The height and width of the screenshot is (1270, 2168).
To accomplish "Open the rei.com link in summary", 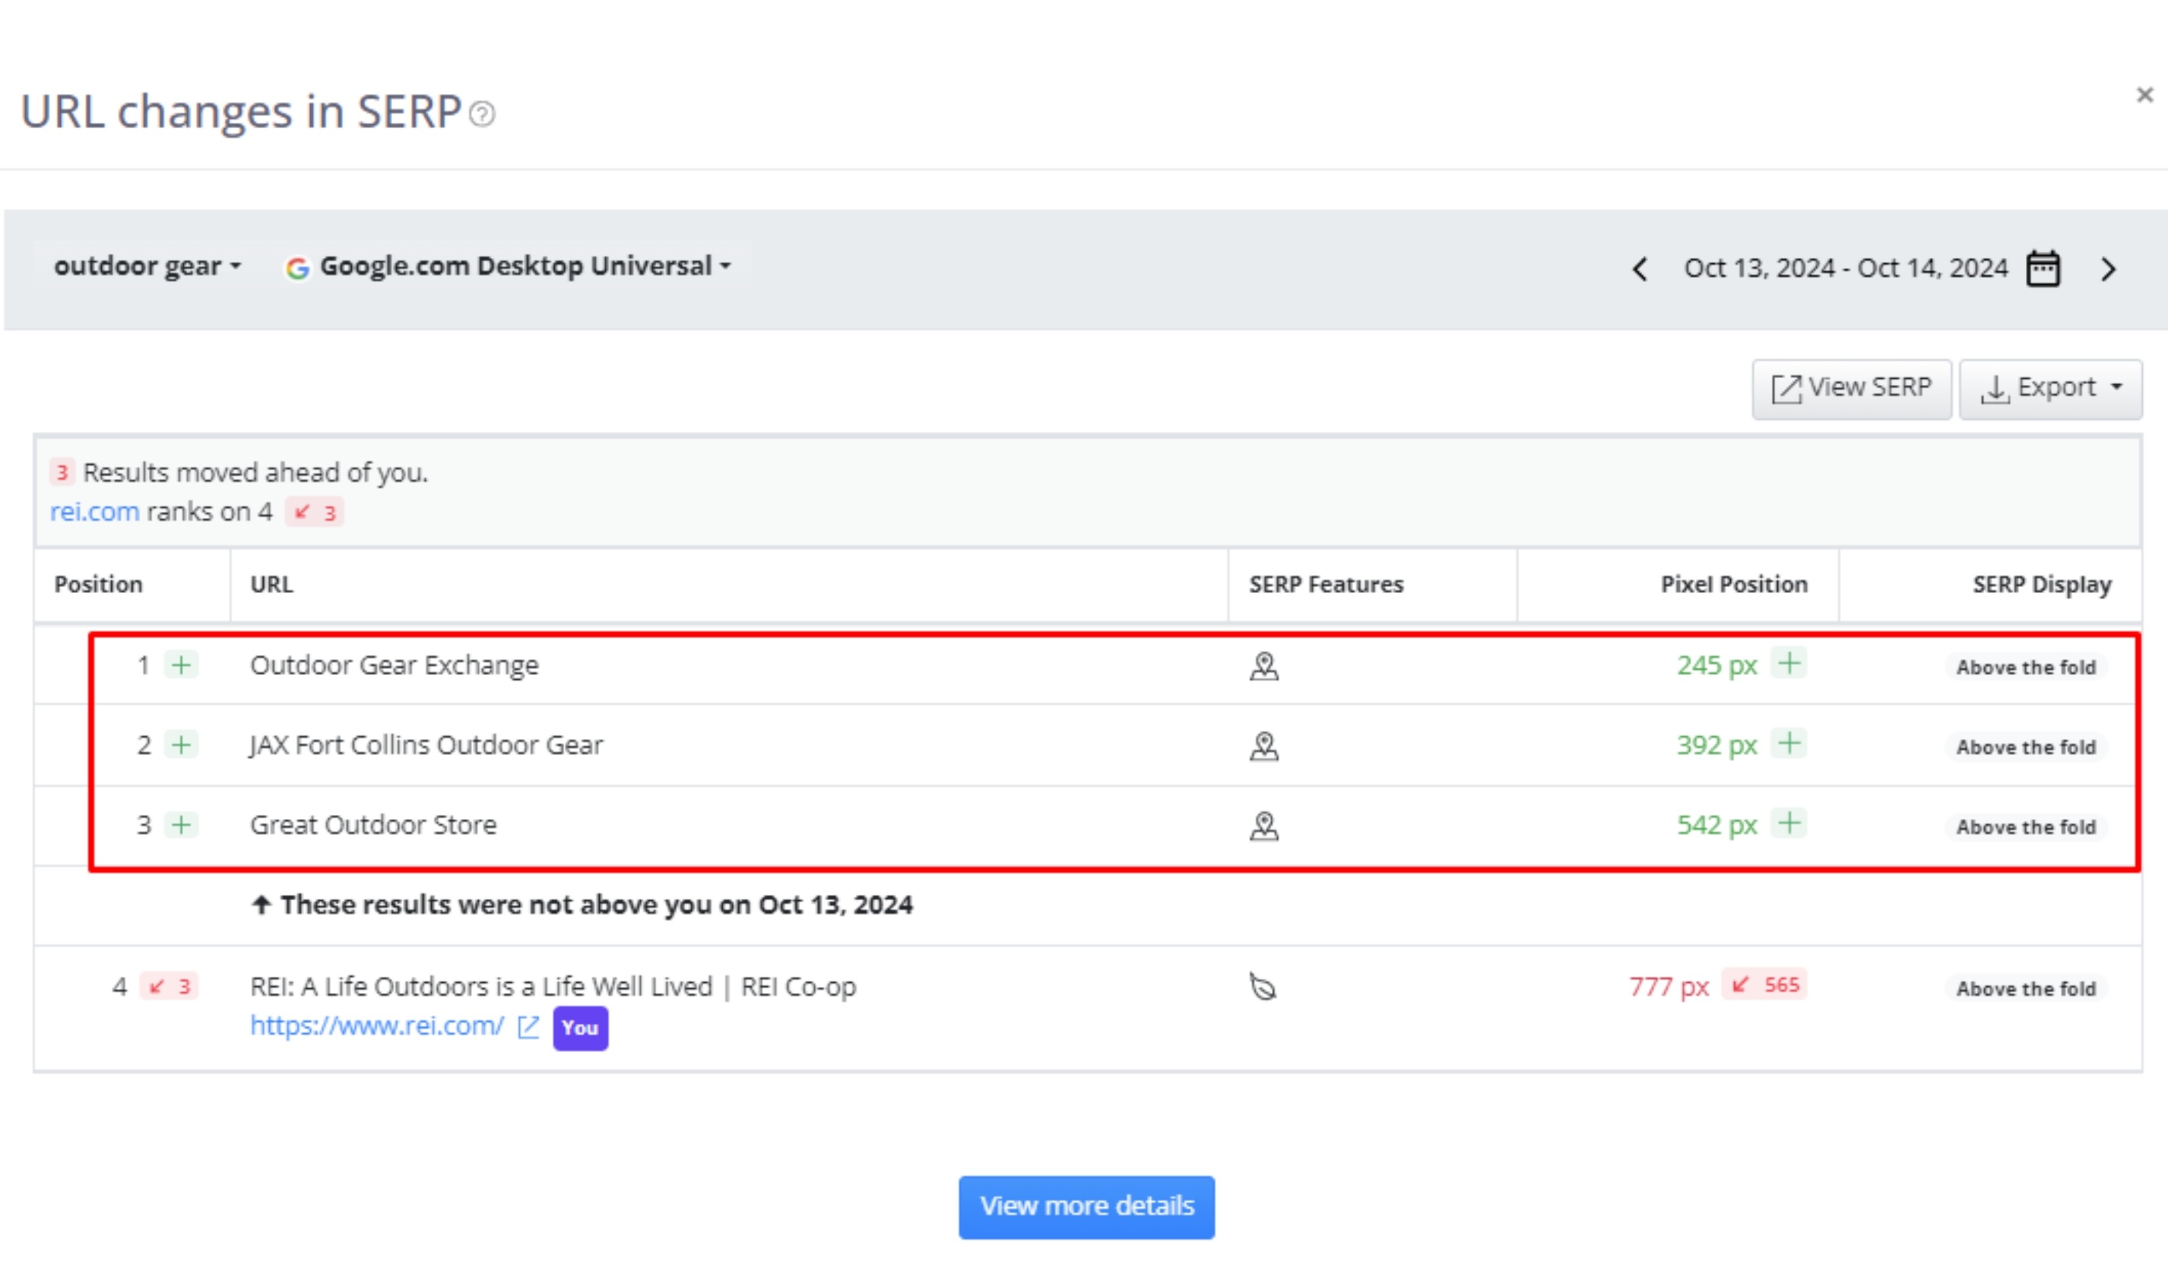I will [x=95, y=512].
